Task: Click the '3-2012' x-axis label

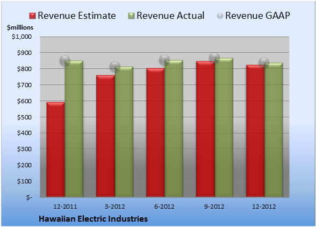Action: [115, 207]
